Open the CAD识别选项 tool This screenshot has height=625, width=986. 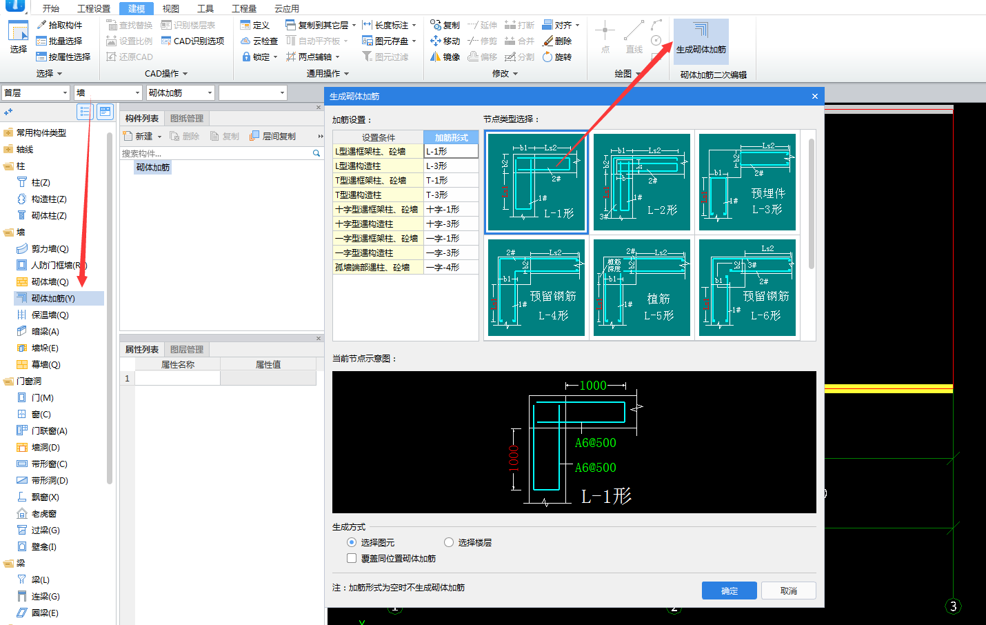(x=192, y=41)
